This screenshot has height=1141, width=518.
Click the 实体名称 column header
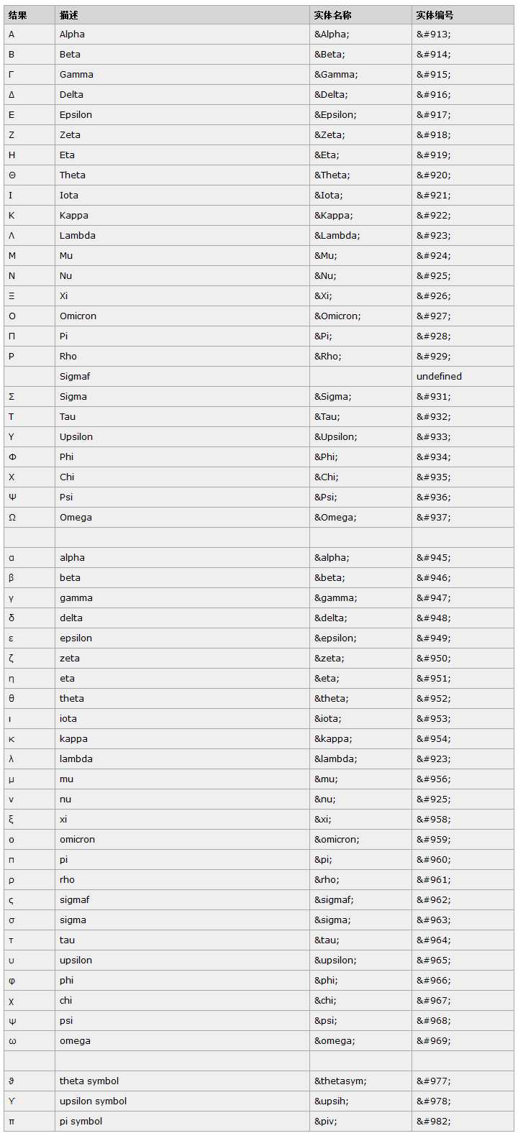(332, 14)
